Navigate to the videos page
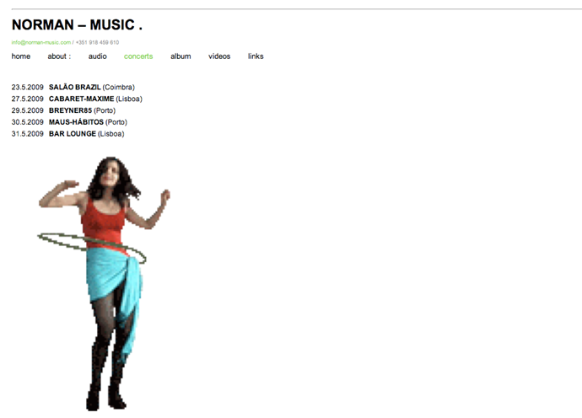582x418 pixels. [x=219, y=56]
